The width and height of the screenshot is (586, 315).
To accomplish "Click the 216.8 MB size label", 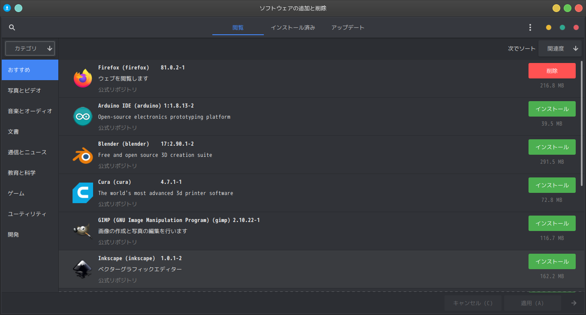I will (552, 86).
